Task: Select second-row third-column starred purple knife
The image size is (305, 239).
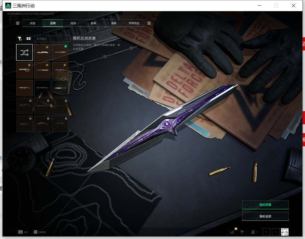Action: (x=60, y=70)
